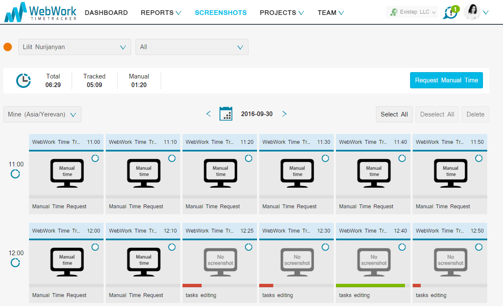Open the notifications chat bubble icon
Screen dimensions: 503x306
[450, 12]
